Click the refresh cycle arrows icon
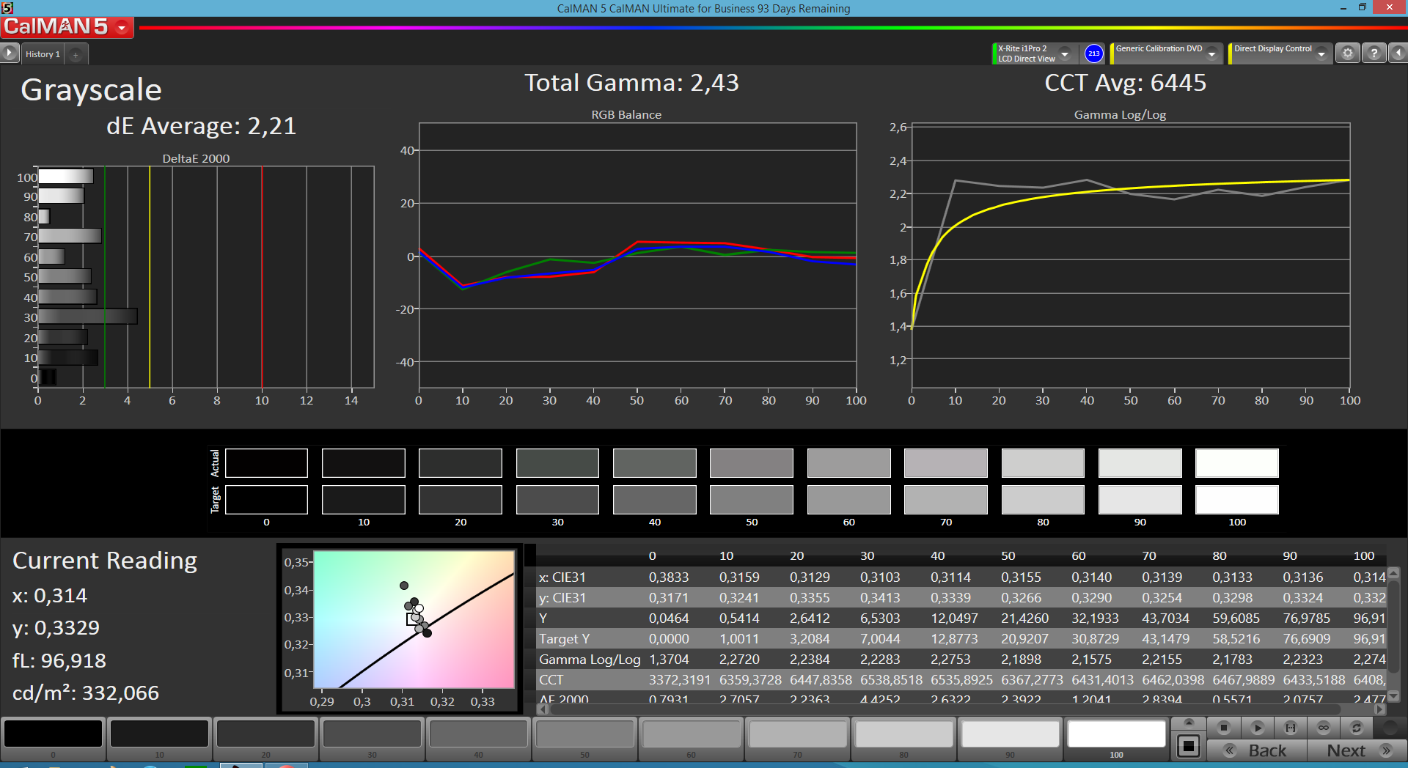Viewport: 1408px width, 768px height. click(1357, 728)
